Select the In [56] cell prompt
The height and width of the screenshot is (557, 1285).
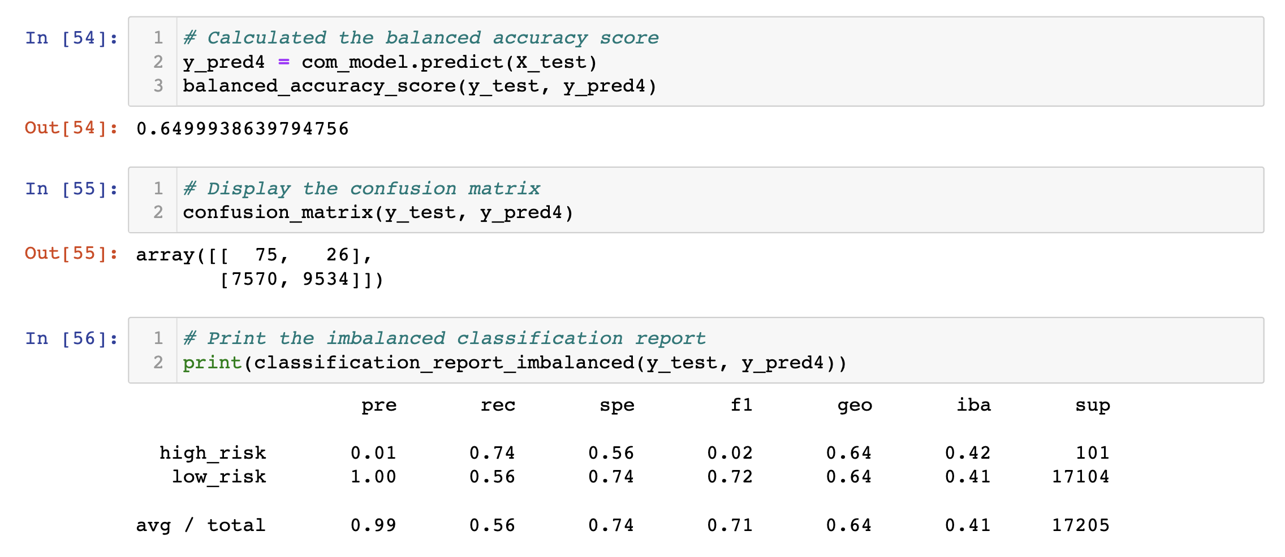coord(72,339)
